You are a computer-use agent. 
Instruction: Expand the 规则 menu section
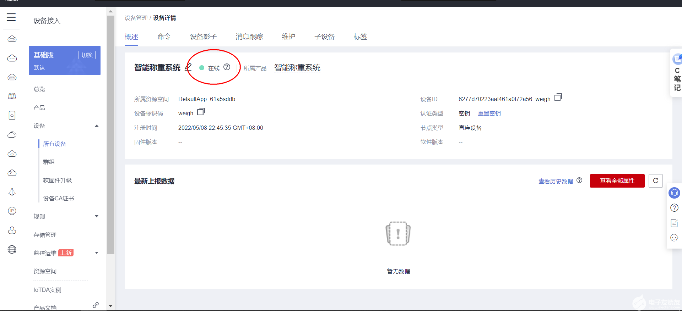(x=97, y=216)
